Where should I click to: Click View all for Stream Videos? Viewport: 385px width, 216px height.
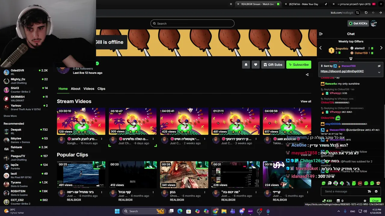coord(306,101)
